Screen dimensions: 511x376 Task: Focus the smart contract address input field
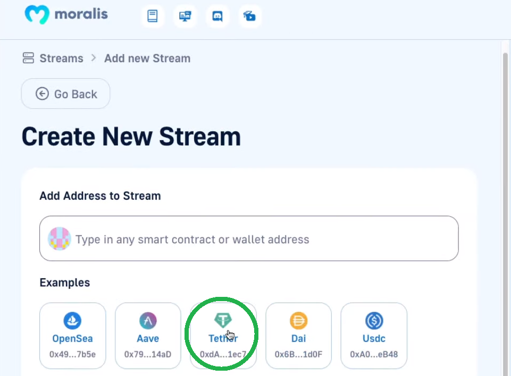(249, 238)
